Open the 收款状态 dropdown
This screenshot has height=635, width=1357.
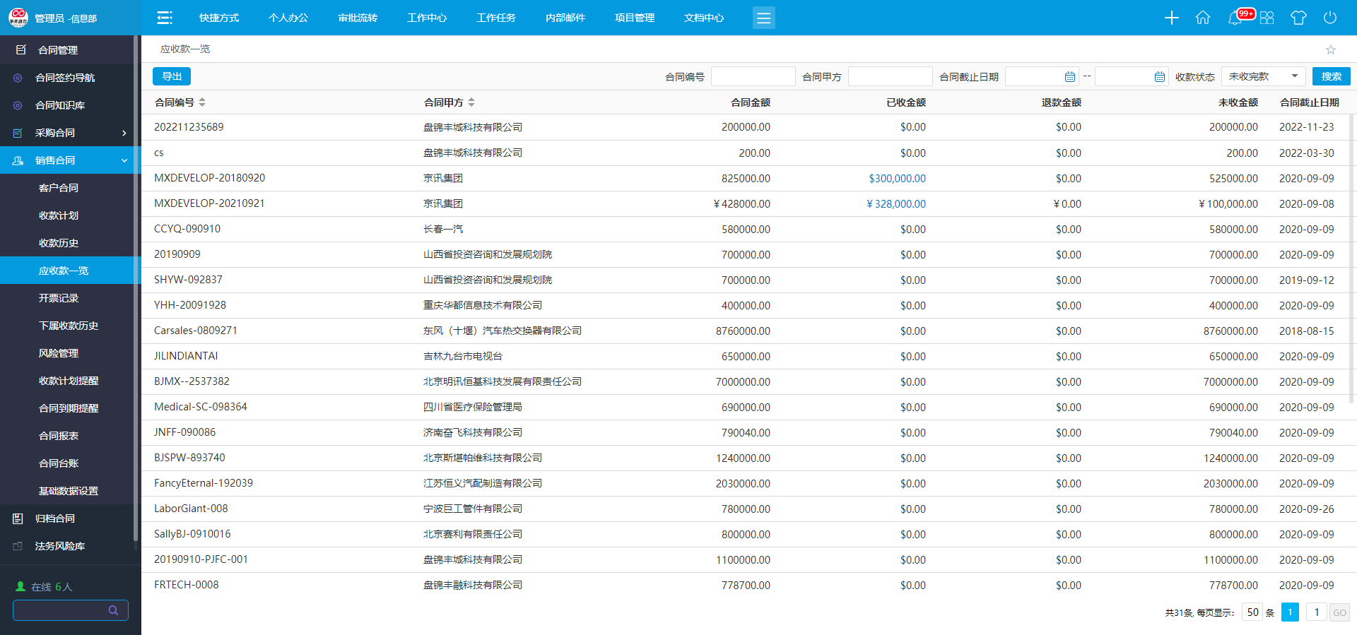pos(1263,76)
